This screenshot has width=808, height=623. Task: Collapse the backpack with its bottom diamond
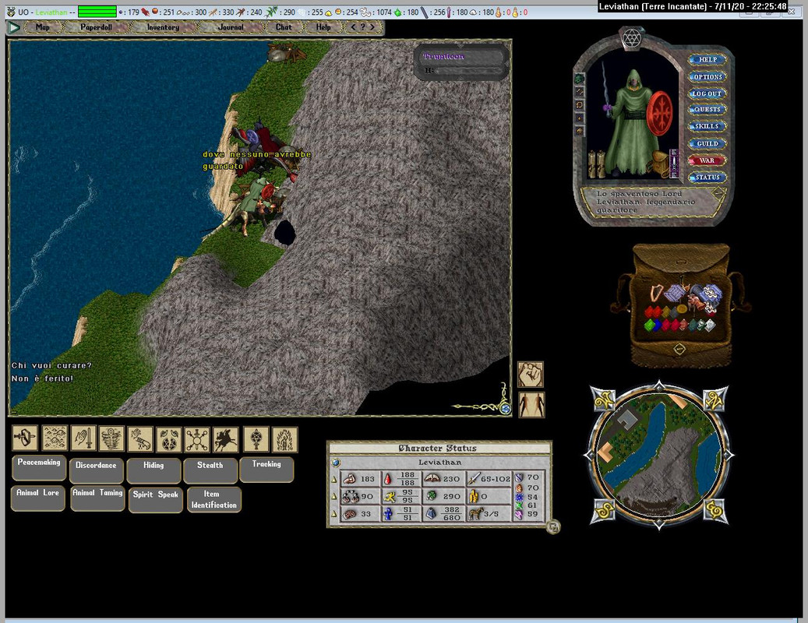pyautogui.click(x=679, y=349)
